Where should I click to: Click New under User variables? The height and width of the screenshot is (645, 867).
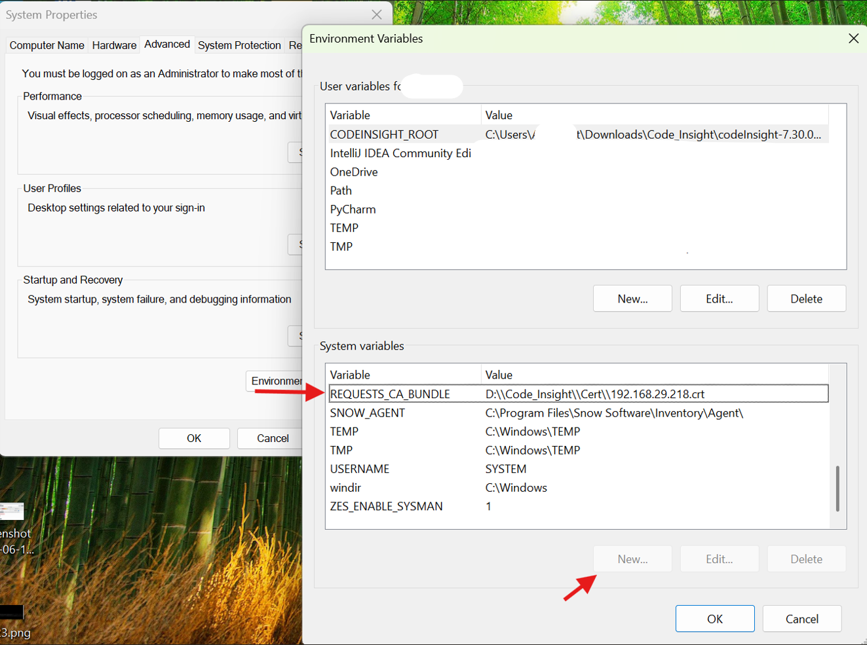click(632, 298)
